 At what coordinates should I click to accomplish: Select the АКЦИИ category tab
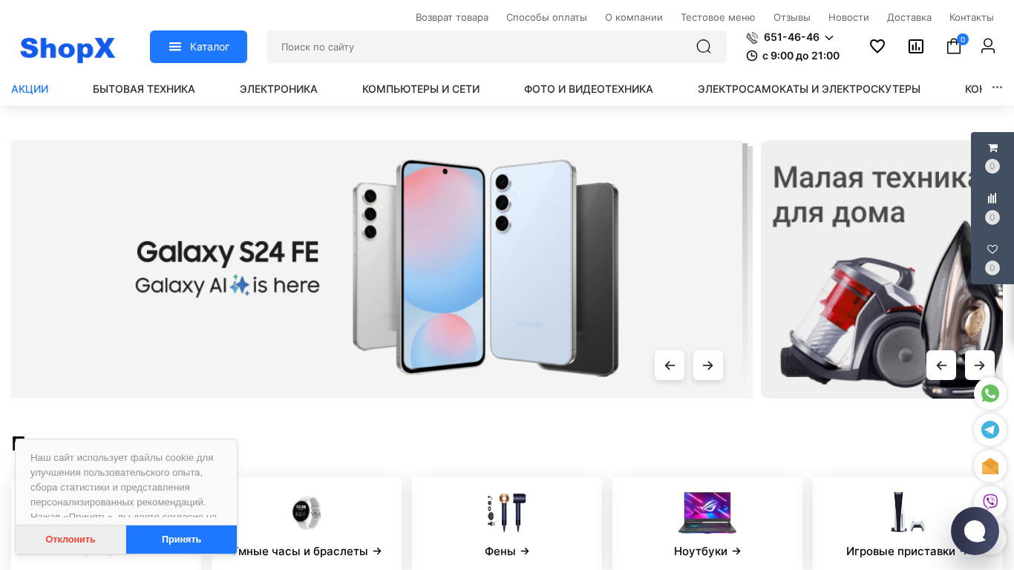pos(30,89)
